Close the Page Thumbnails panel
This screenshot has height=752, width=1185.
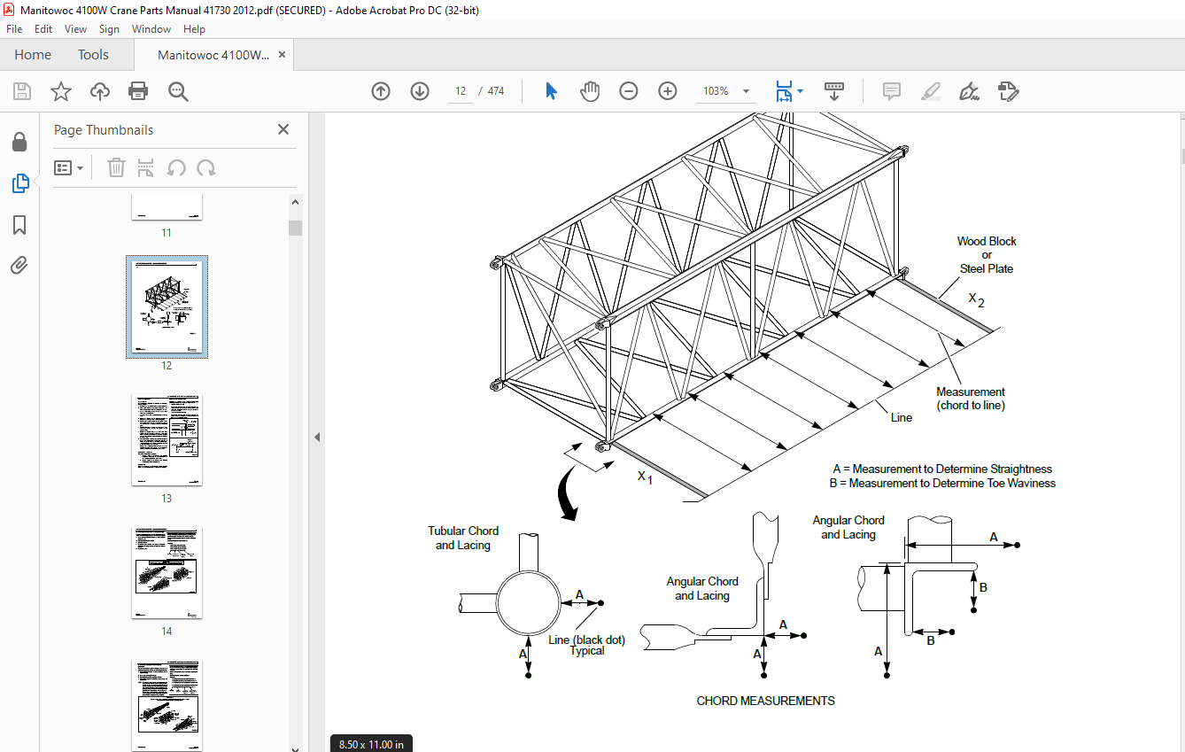pos(283,129)
